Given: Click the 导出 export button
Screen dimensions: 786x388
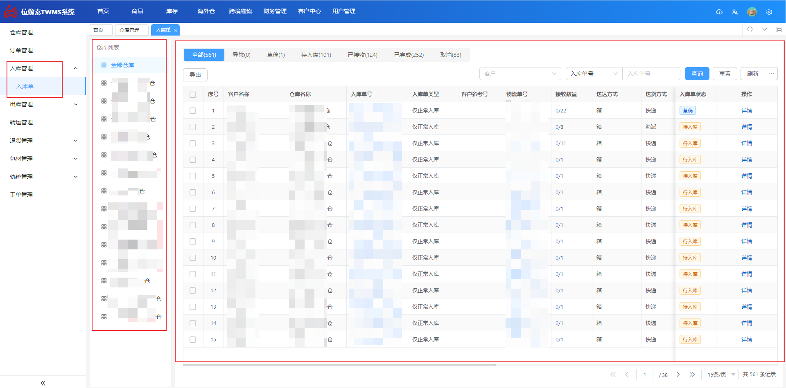Looking at the screenshot, I should (x=195, y=75).
